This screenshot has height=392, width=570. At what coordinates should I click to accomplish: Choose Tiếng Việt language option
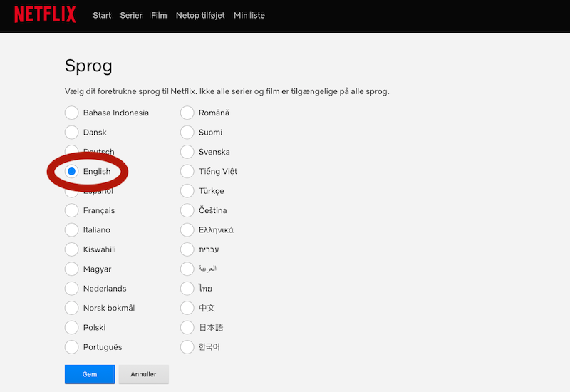187,171
